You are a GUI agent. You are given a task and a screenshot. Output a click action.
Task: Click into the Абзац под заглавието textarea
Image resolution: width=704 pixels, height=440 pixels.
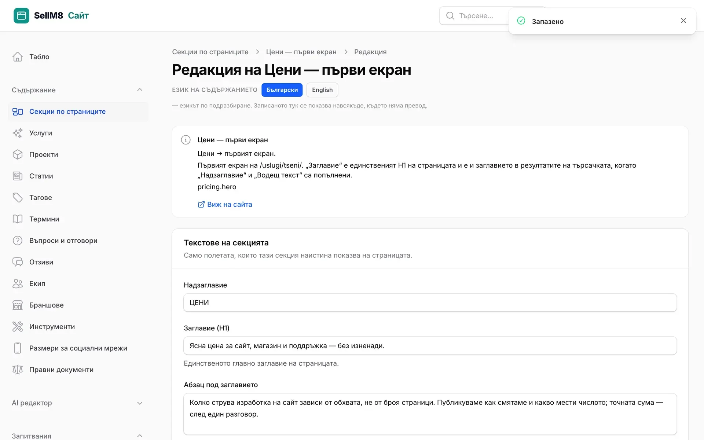(x=430, y=414)
